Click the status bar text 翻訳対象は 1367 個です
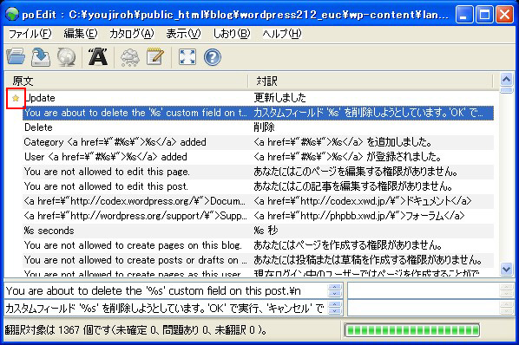Image resolution: width=519 pixels, height=345 pixels. pos(135,329)
